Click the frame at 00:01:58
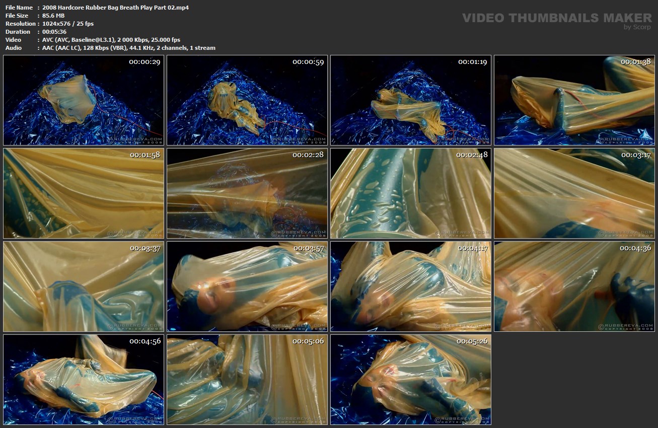The height and width of the screenshot is (428, 658). (x=84, y=193)
